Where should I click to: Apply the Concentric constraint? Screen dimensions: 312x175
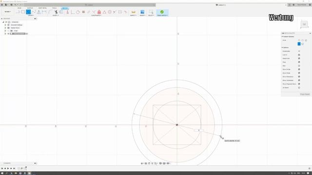click(x=110, y=12)
